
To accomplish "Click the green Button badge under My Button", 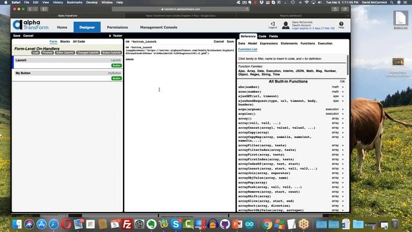I will pyautogui.click(x=117, y=79).
